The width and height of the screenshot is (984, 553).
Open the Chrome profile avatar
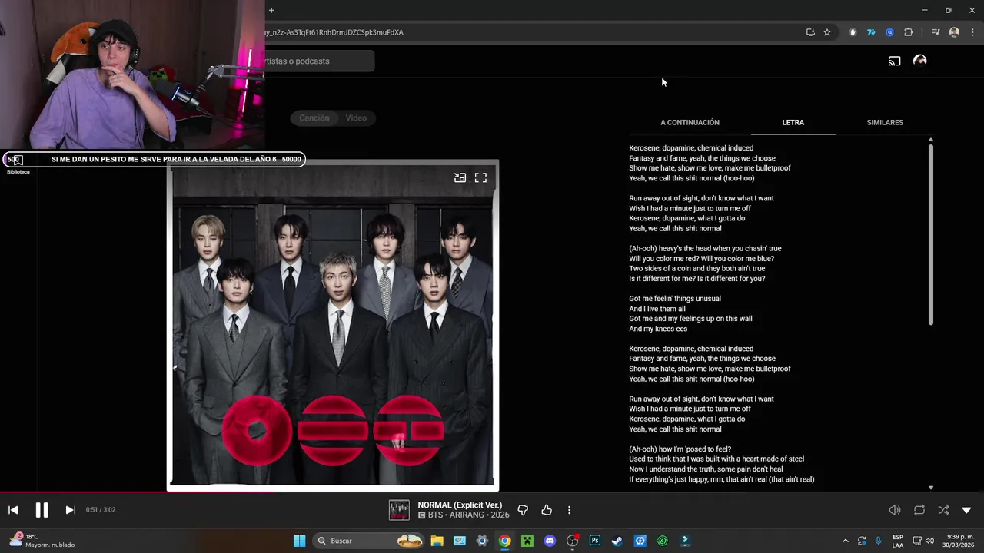coord(954,32)
